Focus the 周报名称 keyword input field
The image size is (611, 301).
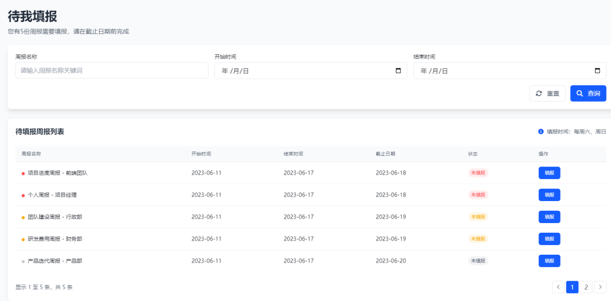[x=112, y=71]
